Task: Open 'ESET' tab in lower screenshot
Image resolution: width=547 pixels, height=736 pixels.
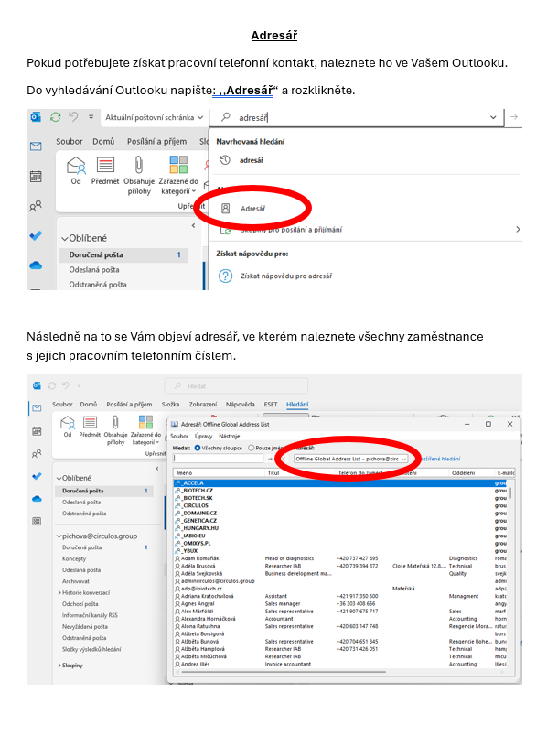Action: coord(271,404)
